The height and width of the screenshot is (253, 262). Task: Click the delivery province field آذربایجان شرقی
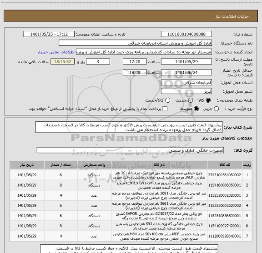(x=186, y=83)
